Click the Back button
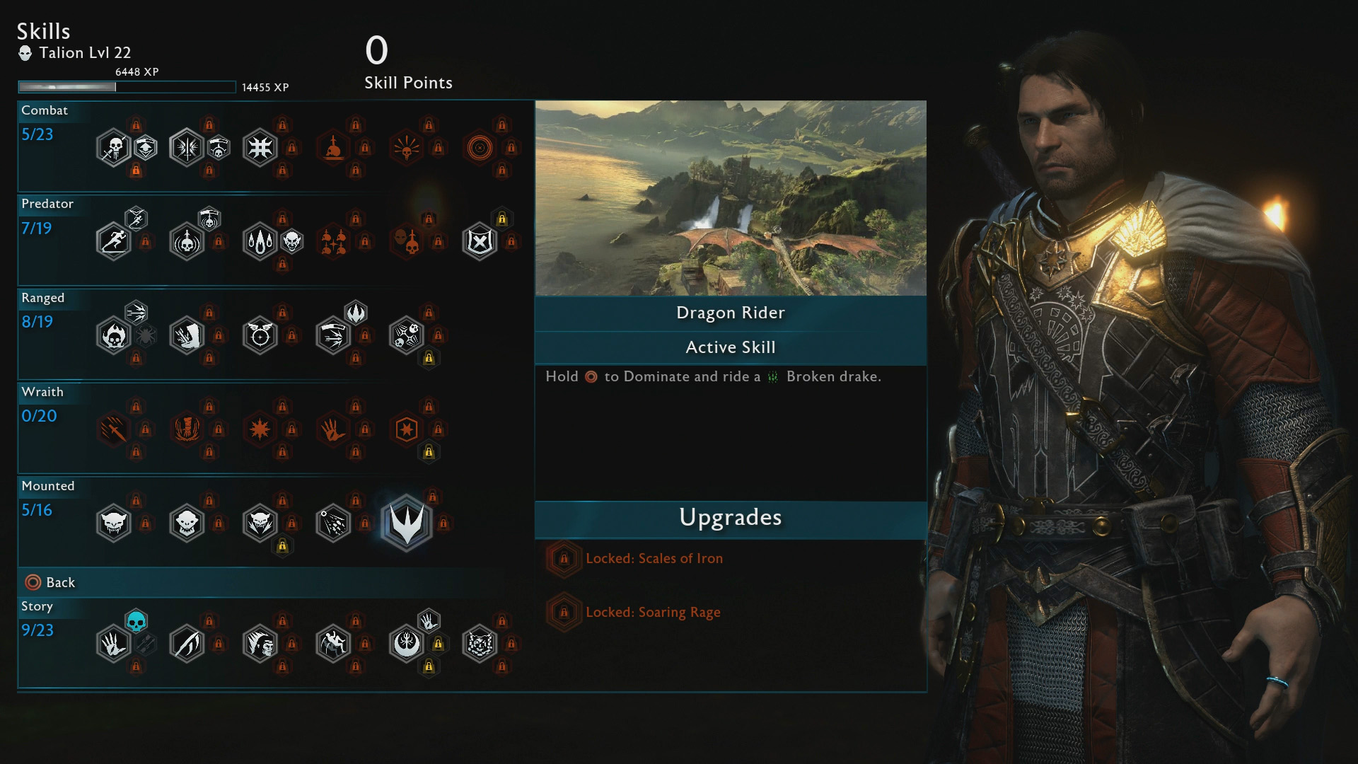This screenshot has width=1358, height=764. (50, 582)
